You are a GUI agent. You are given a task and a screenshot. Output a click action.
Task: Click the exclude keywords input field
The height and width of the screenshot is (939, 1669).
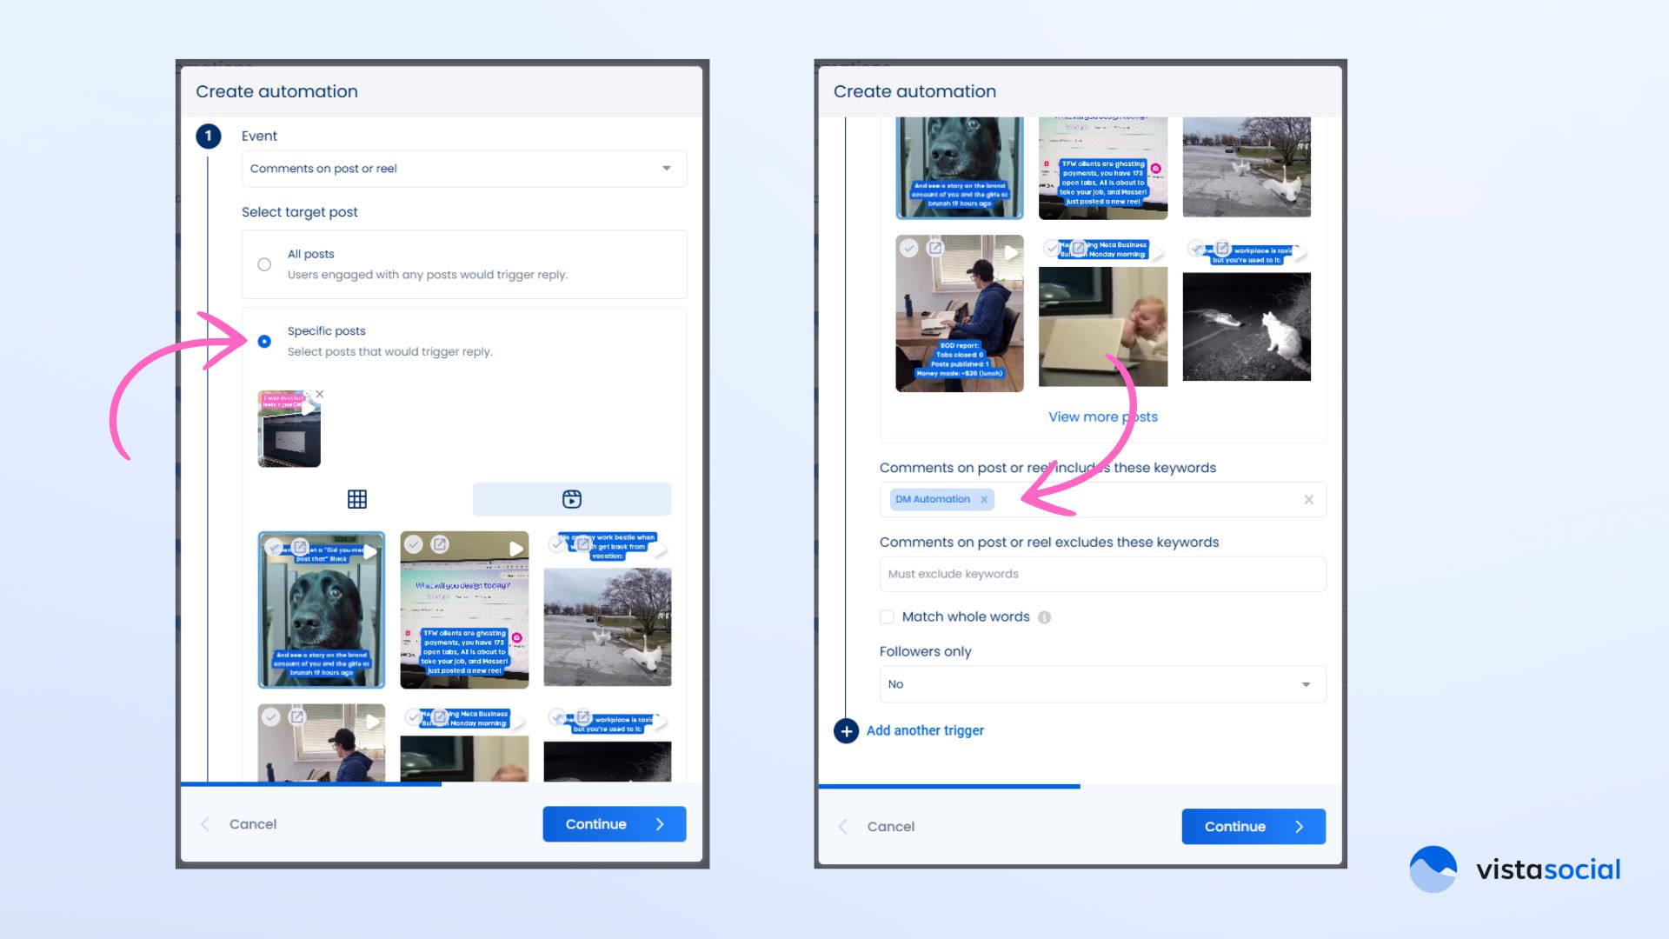(x=1101, y=575)
